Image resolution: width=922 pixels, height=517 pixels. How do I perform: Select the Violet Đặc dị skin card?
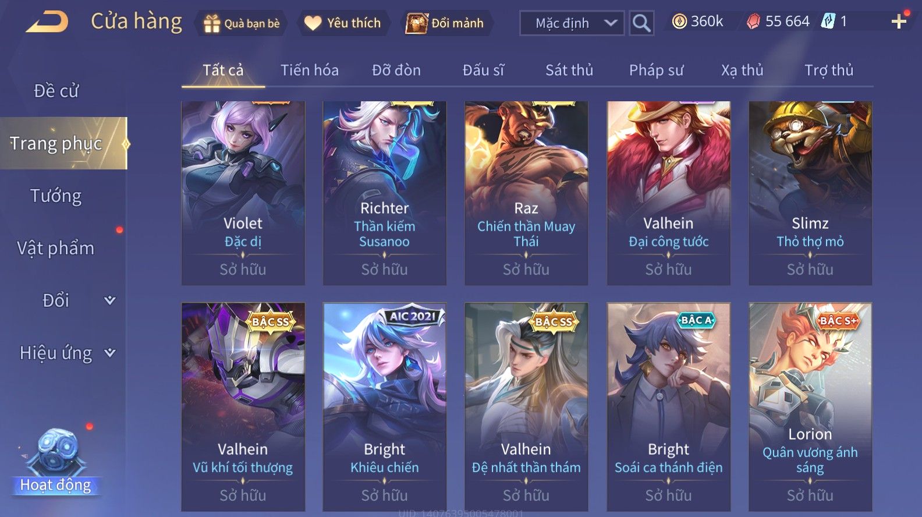pyautogui.click(x=243, y=193)
